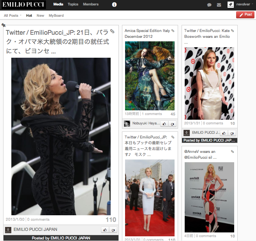
Task: Open @AnneV wears an @EmilioPucci post title
Action: (x=200, y=154)
